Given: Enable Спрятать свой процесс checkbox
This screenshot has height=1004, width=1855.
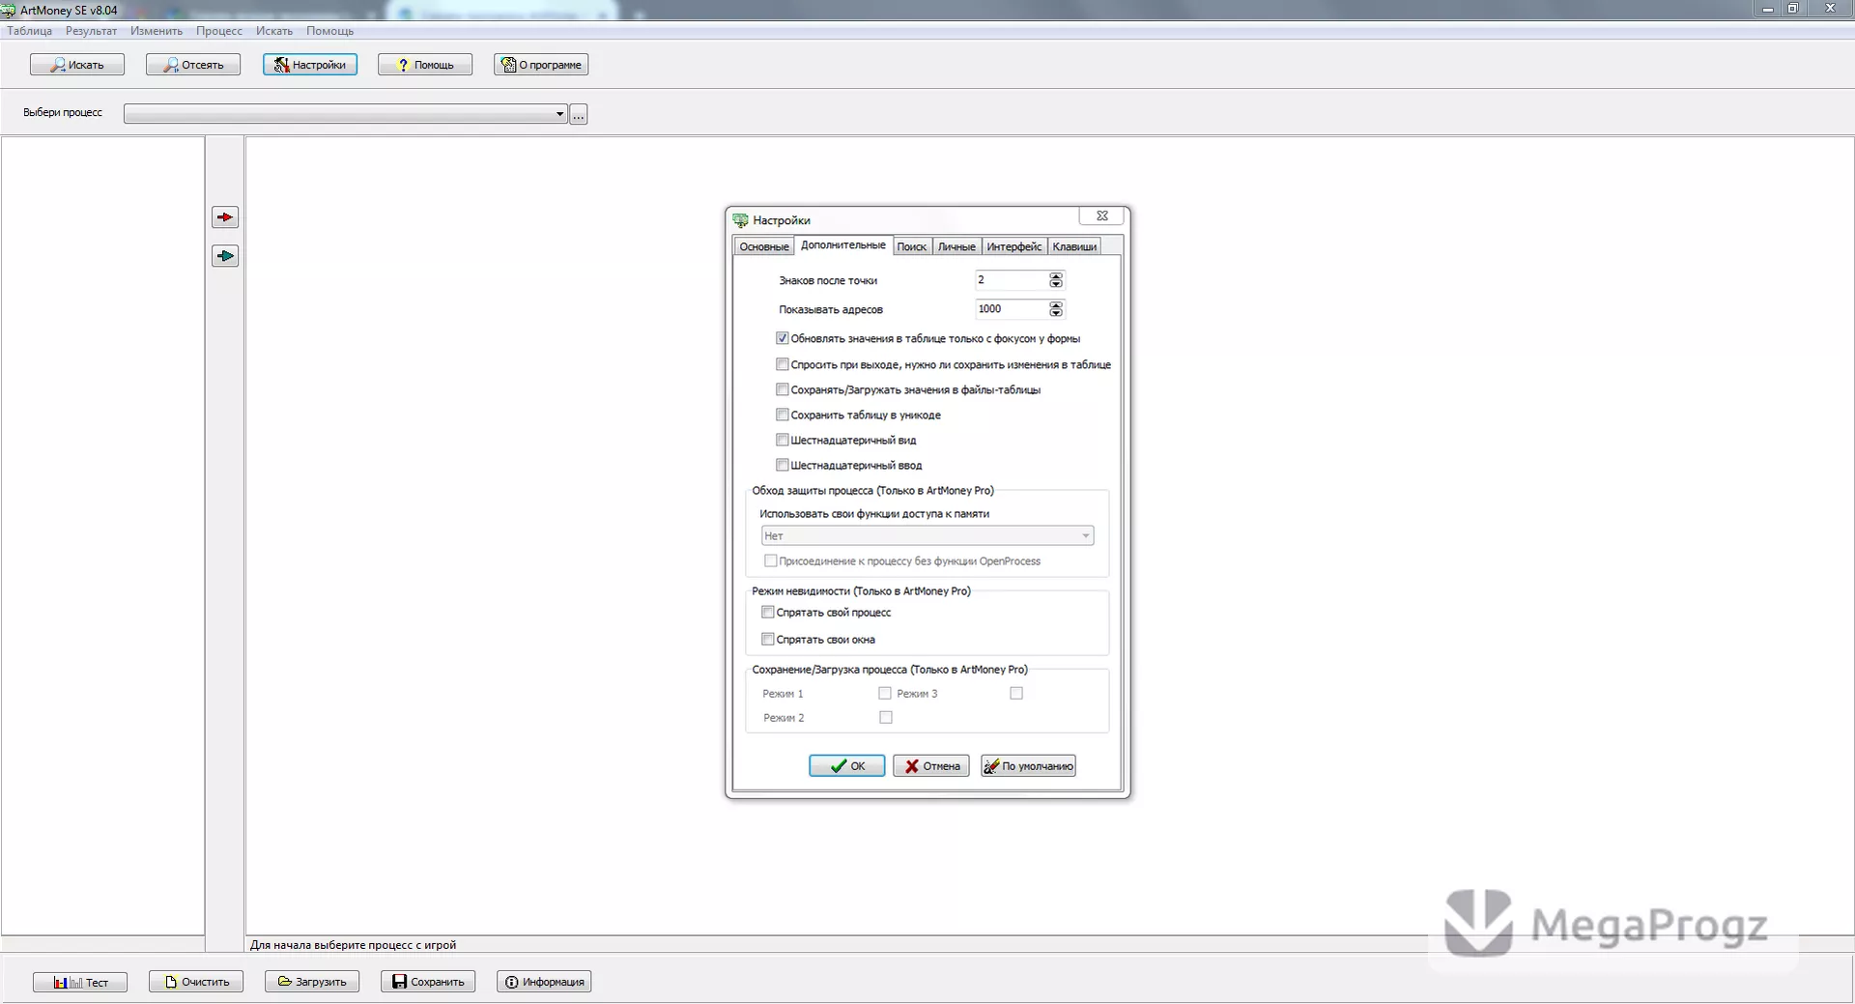Looking at the screenshot, I should tap(768, 612).
